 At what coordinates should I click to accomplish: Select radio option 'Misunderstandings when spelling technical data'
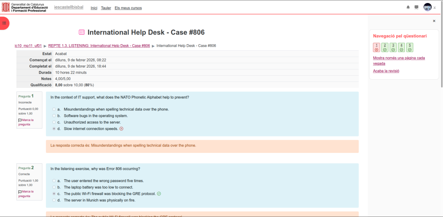click(54, 110)
